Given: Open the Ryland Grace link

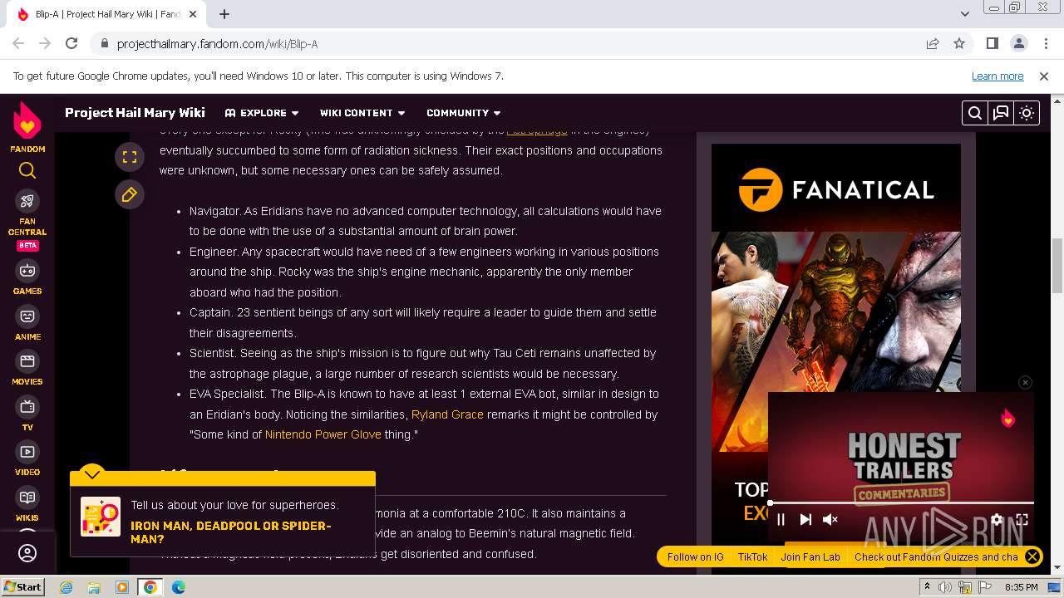Looking at the screenshot, I should tap(447, 414).
